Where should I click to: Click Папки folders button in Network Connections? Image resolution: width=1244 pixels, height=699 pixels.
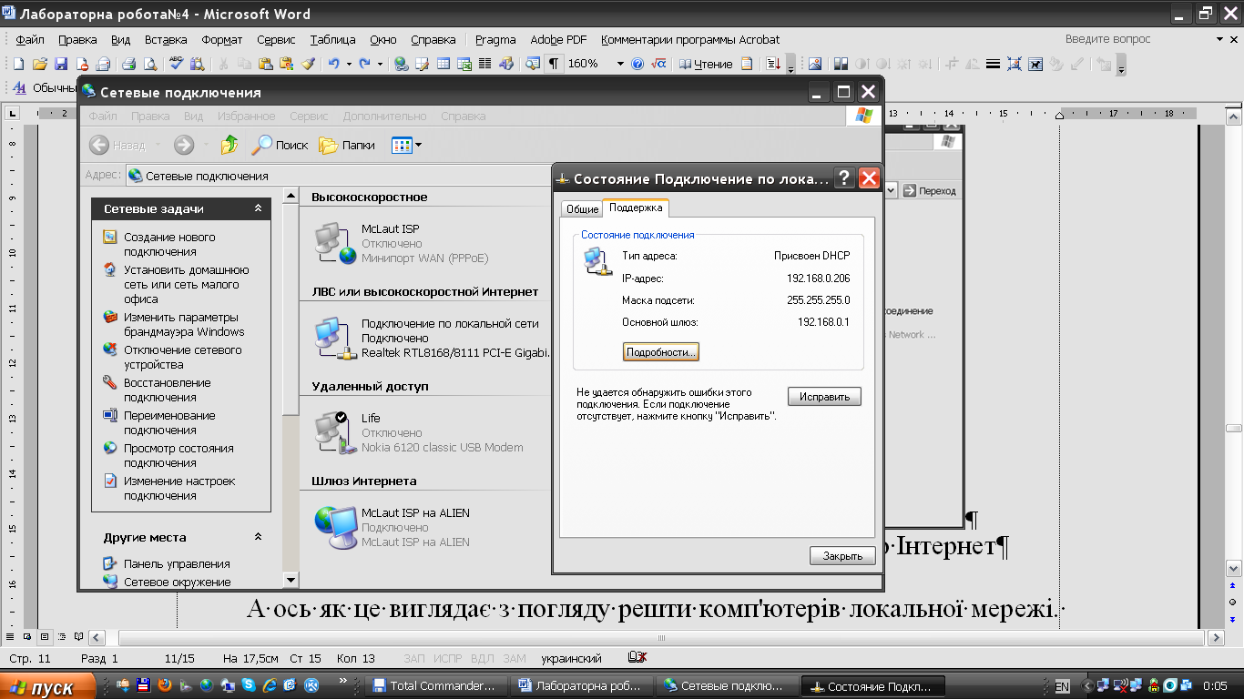coord(347,145)
